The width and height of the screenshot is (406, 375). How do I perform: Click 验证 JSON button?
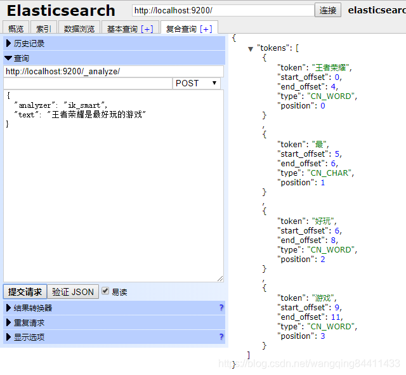(x=73, y=292)
